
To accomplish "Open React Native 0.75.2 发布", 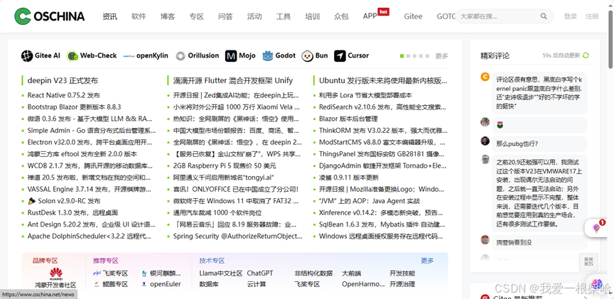I will click(64, 95).
